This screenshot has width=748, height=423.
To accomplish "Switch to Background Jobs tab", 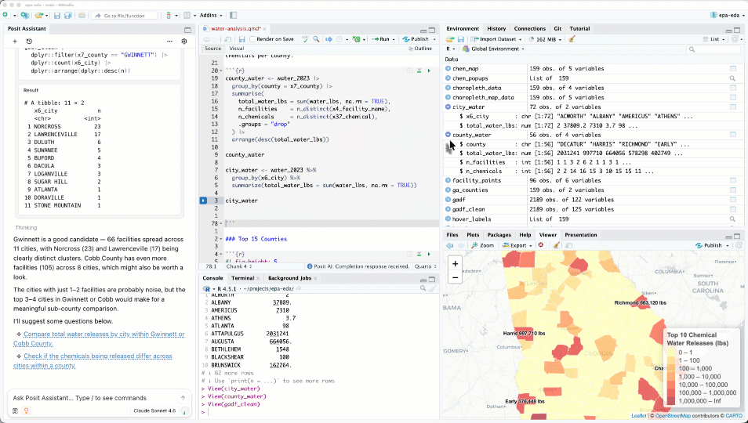I will point(289,278).
